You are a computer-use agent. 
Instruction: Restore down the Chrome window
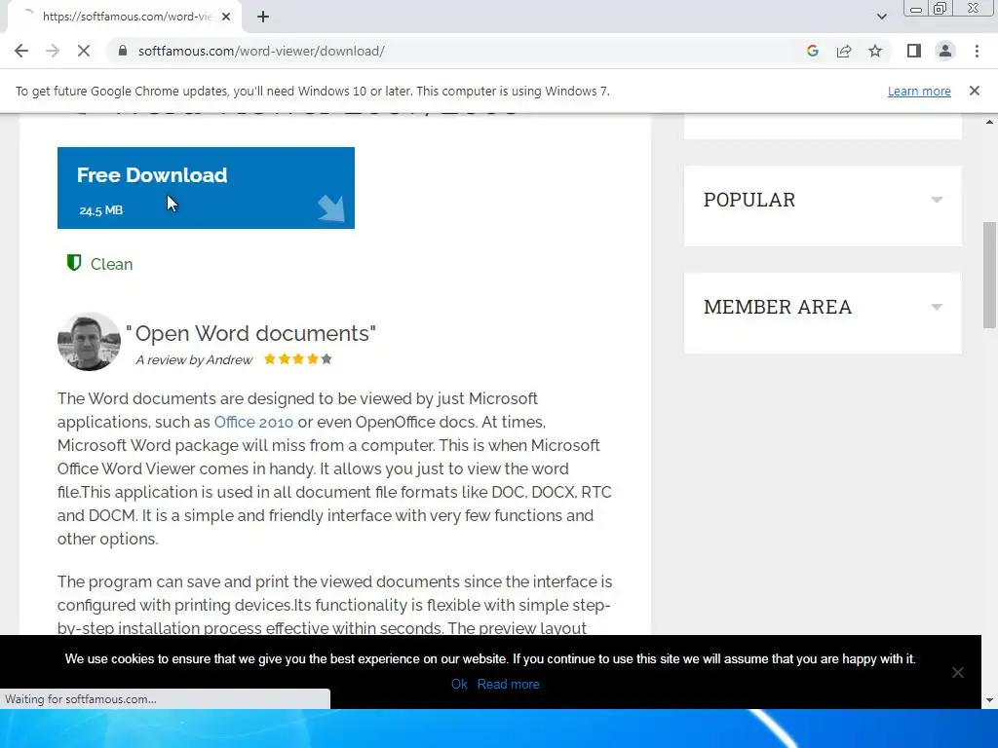(940, 8)
